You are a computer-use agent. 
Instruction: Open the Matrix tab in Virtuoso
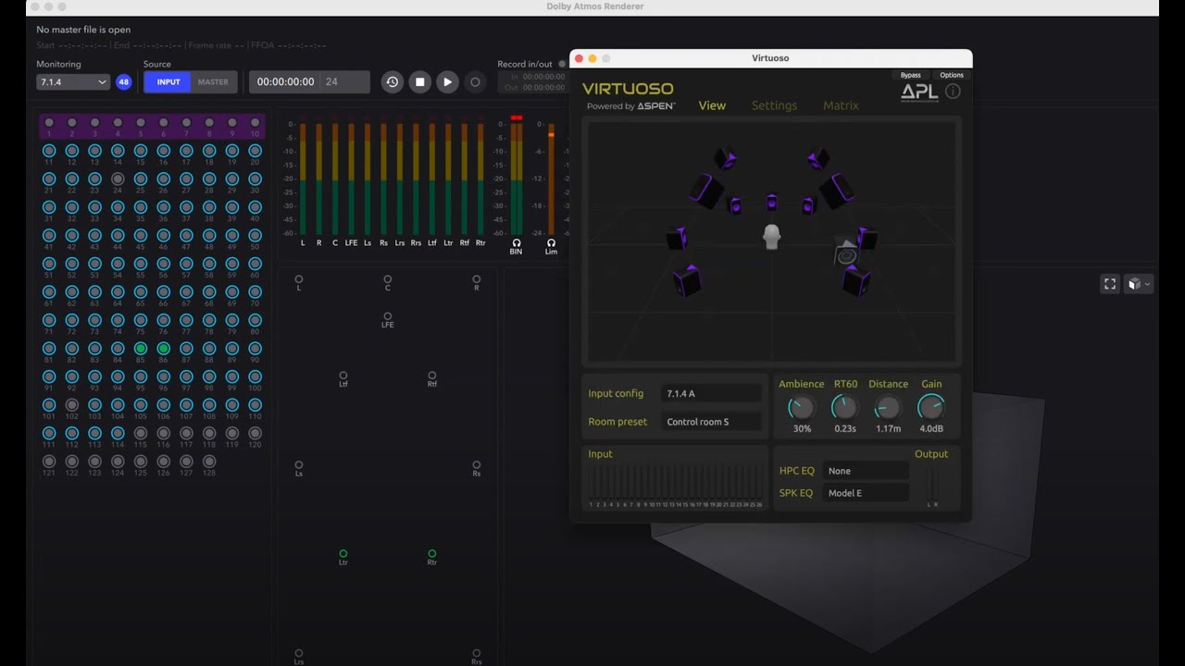pyautogui.click(x=841, y=105)
